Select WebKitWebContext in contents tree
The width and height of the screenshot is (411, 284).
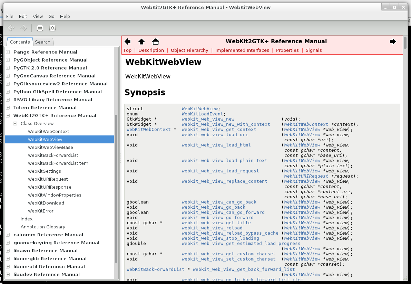point(49,132)
